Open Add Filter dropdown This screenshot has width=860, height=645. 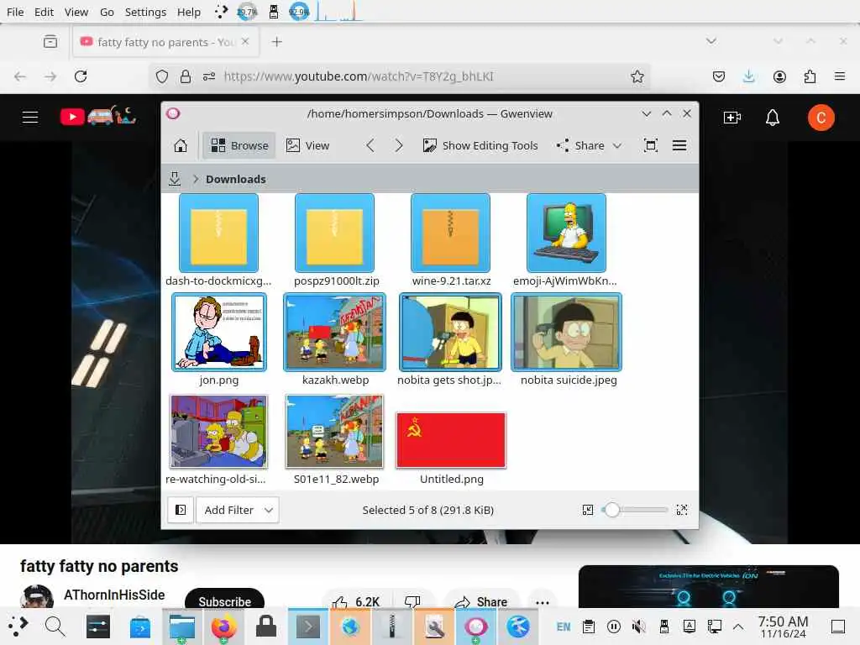[x=238, y=510]
